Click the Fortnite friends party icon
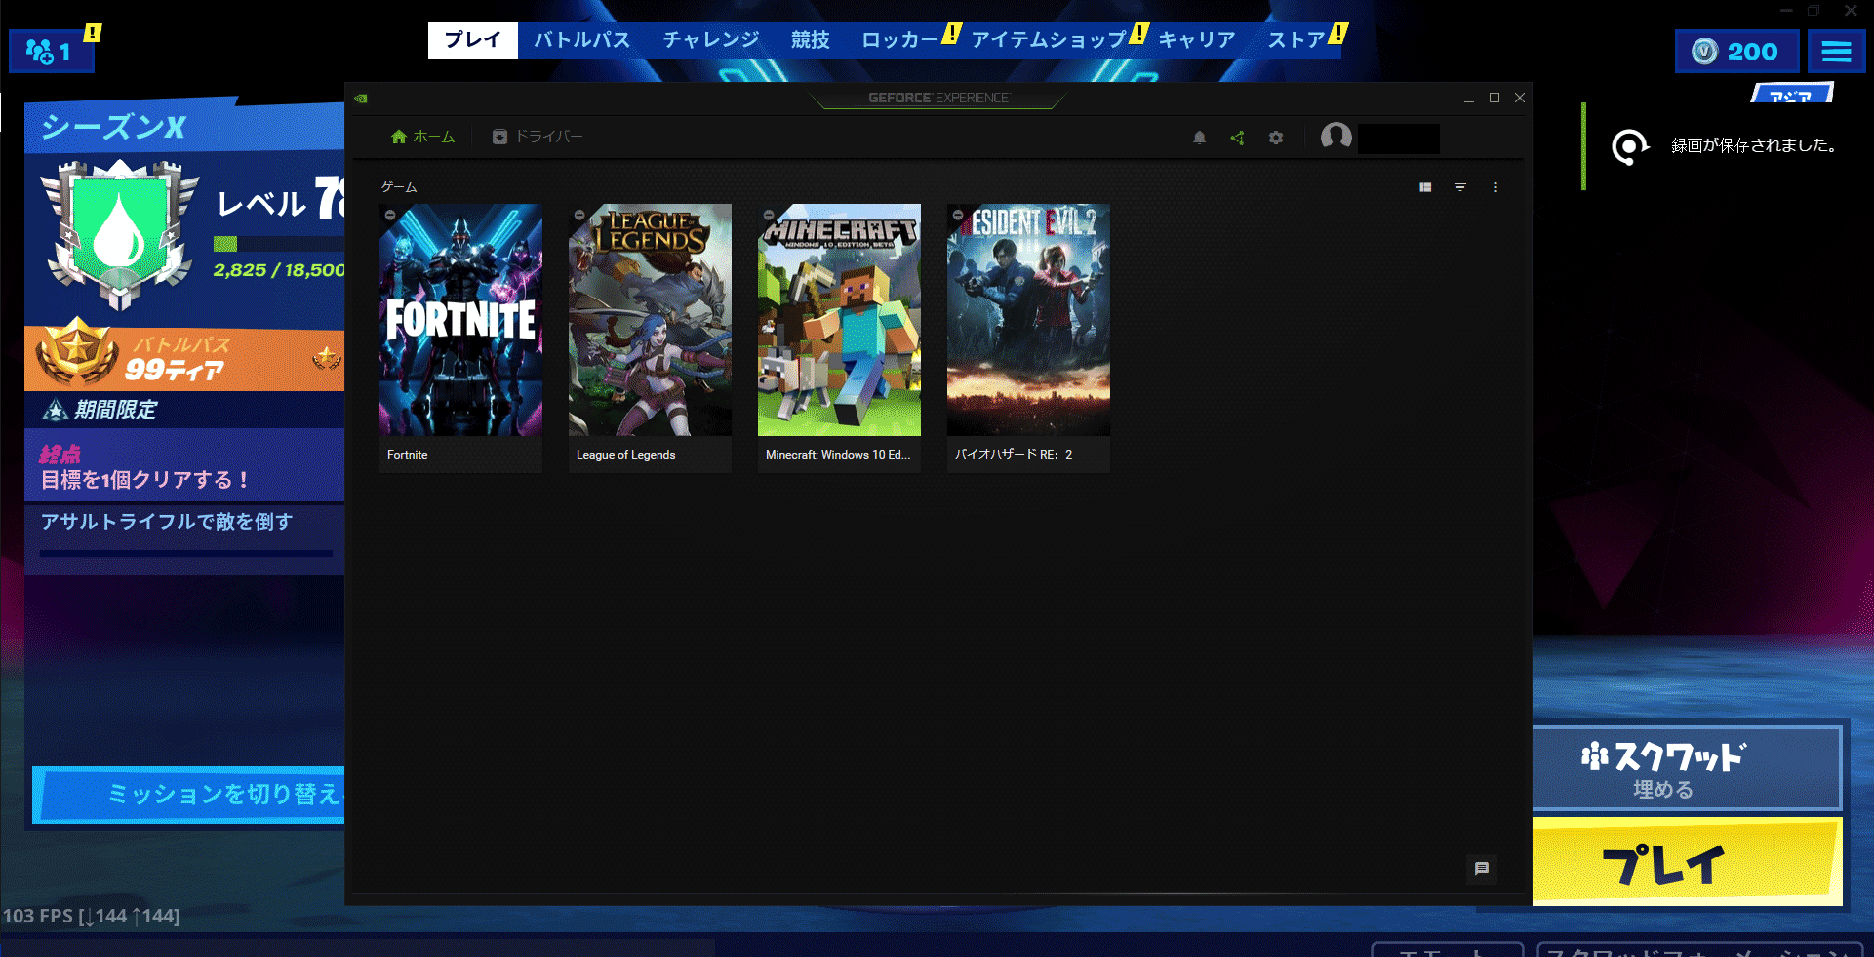This screenshot has height=957, width=1874. tap(52, 51)
